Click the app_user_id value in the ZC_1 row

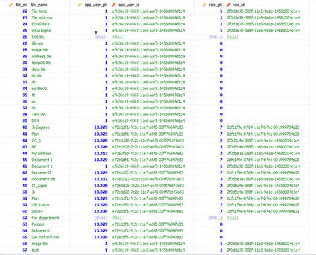pyautogui.click(x=148, y=140)
